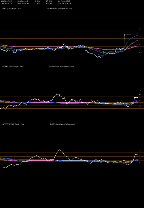Click the monthly chart axis label 6
The width and height of the screenshot is (144, 208).
(x=140, y=151)
